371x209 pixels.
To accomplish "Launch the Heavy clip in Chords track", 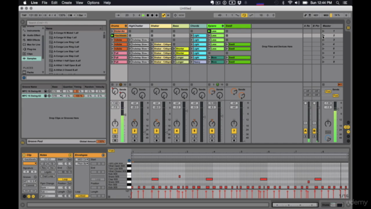I will pyautogui.click(x=192, y=62).
